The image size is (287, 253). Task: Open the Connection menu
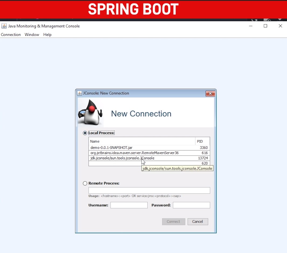point(11,34)
